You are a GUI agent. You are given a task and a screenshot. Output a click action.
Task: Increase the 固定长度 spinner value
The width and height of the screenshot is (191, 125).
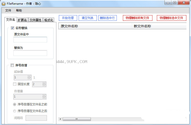tap(44, 83)
